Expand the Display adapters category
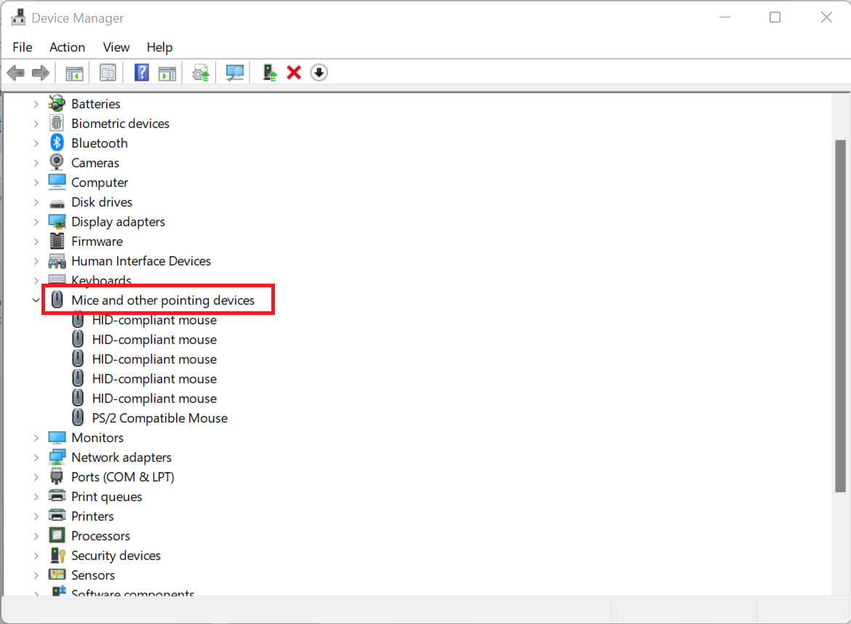 [36, 222]
